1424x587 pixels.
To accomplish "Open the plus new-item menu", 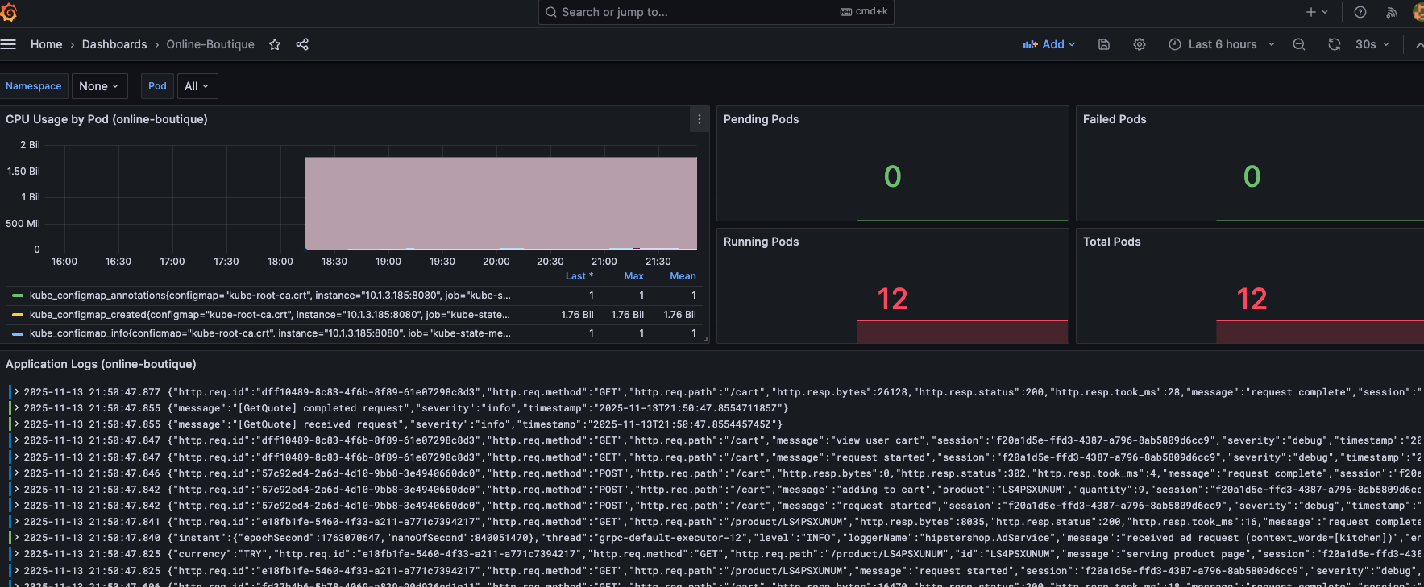I will (x=1317, y=12).
